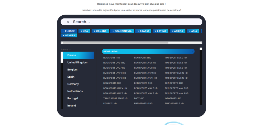The image size is (262, 125).
Task: Click channel RMC SPORT LIVE 11 HD
Action: click(145, 73)
